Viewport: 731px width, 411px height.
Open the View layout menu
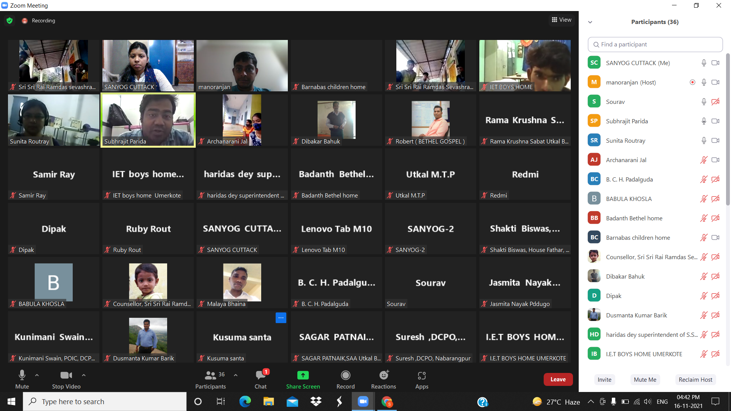[562, 20]
